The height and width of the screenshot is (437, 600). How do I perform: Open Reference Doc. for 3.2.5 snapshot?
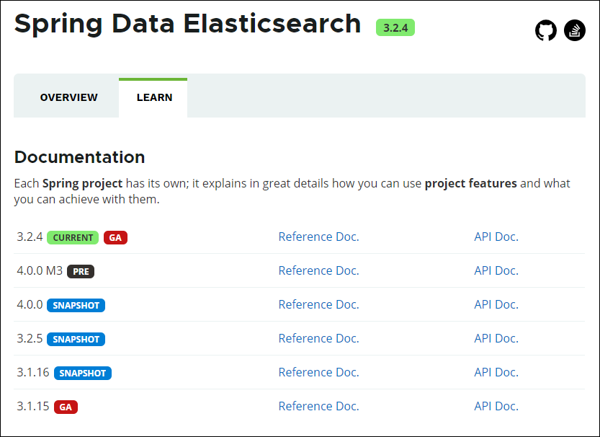[319, 338]
